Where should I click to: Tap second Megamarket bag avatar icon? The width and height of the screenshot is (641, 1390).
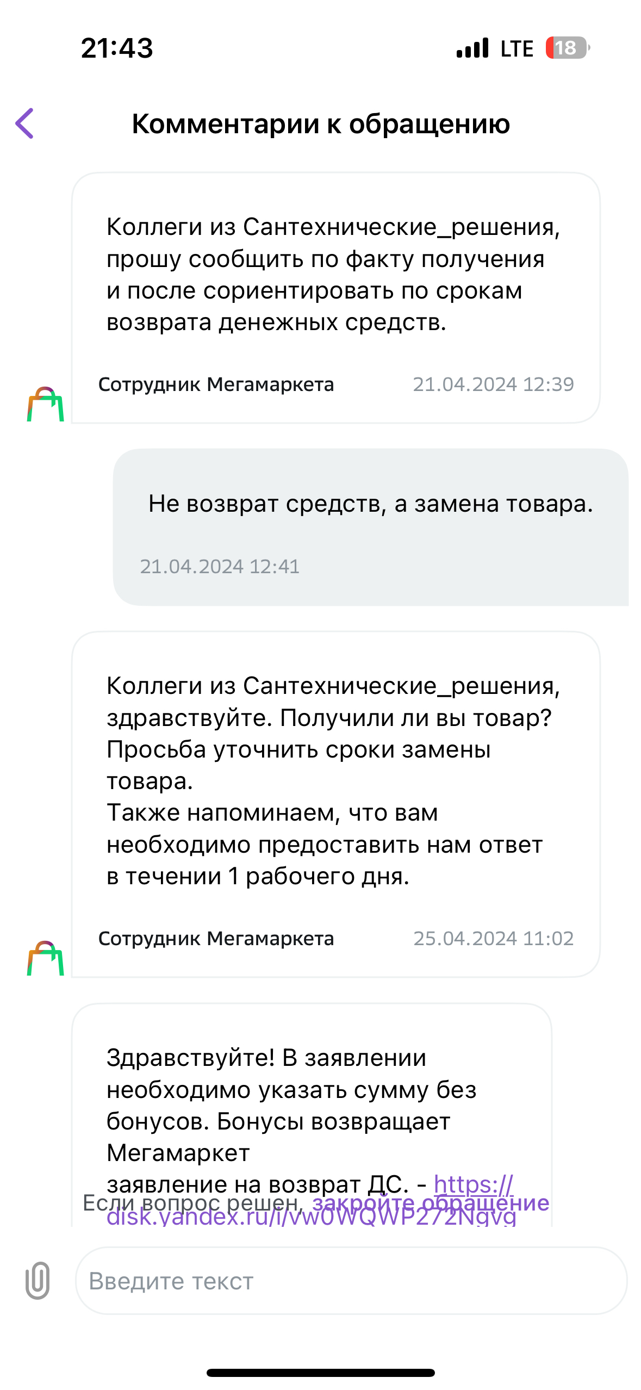click(45, 958)
